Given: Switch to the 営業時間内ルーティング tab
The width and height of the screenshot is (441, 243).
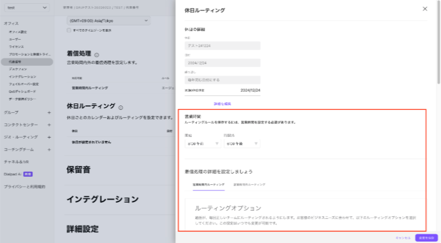Looking at the screenshot, I should coord(209,185).
